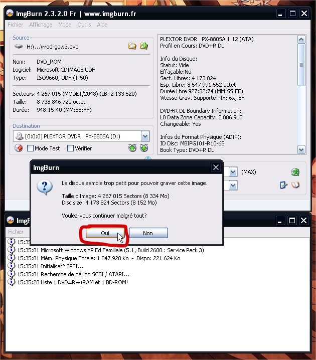
Task: Open the Affichage menu
Action: (41, 25)
